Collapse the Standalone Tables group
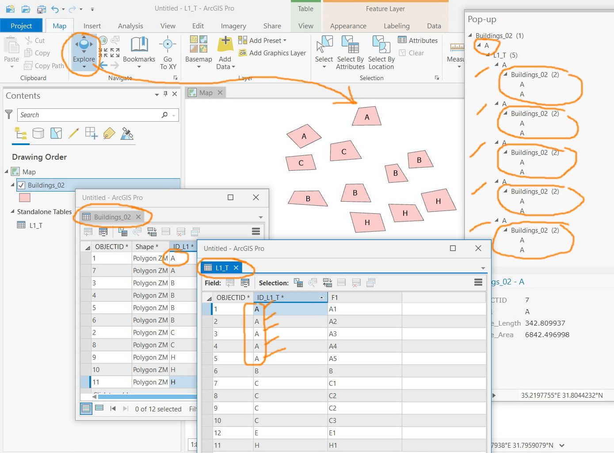 (x=12, y=211)
